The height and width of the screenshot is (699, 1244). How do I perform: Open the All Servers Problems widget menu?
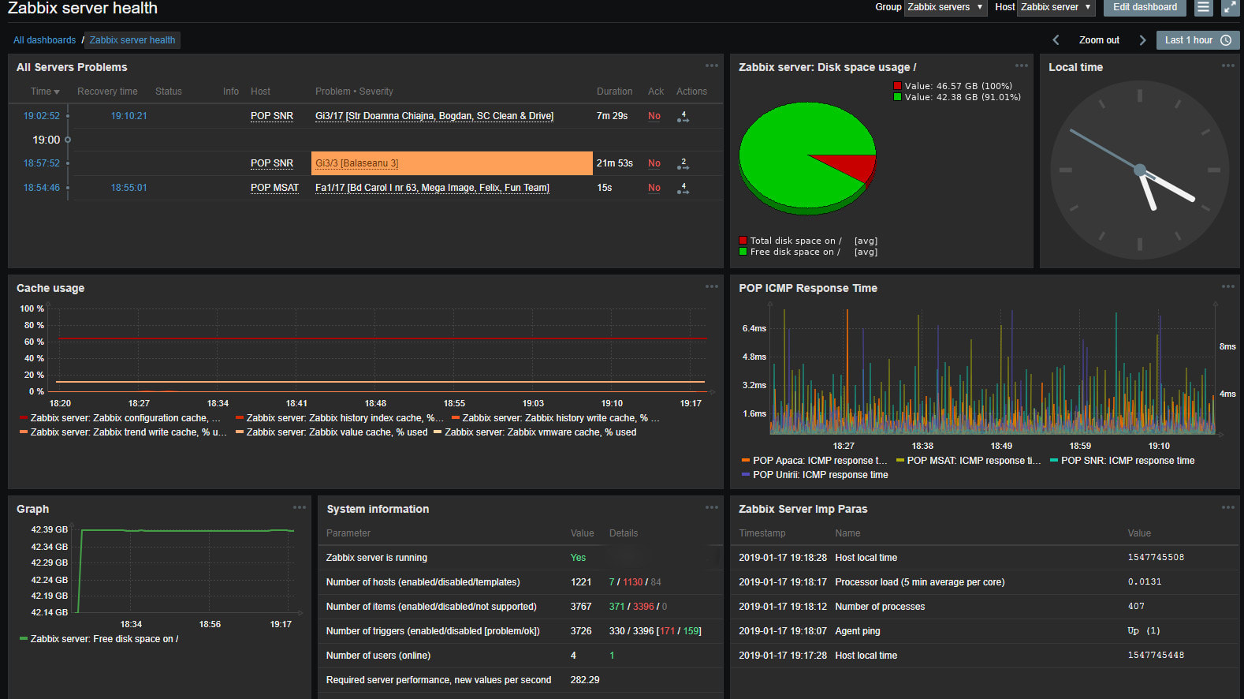point(711,66)
